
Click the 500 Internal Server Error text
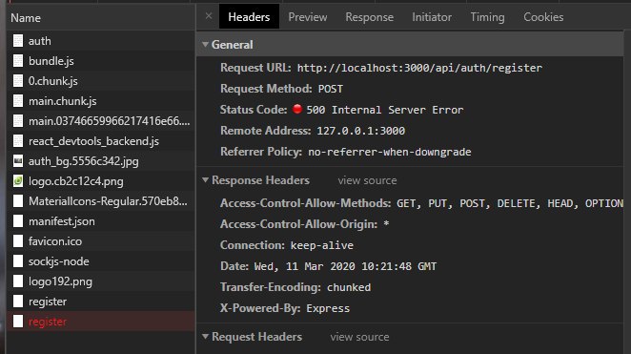pos(385,110)
